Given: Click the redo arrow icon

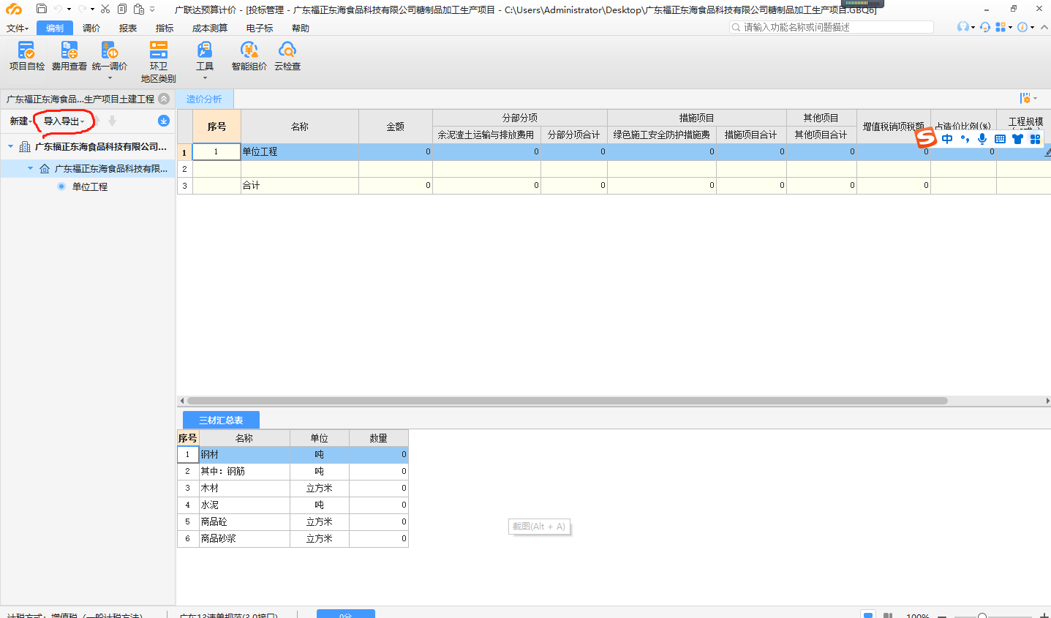Looking at the screenshot, I should [x=82, y=9].
